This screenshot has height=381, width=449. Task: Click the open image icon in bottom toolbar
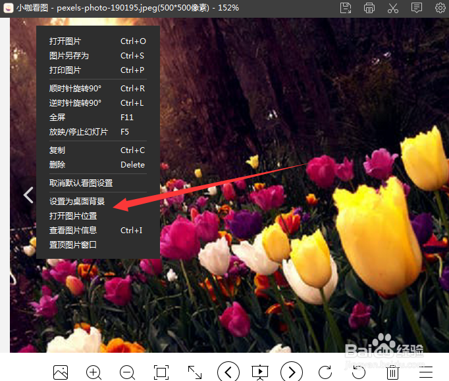[61, 372]
